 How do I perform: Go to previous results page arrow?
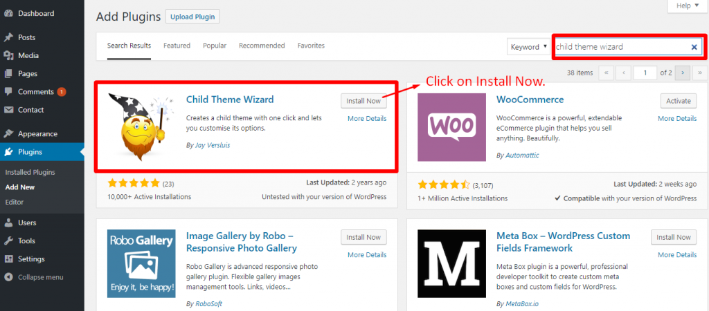click(624, 73)
